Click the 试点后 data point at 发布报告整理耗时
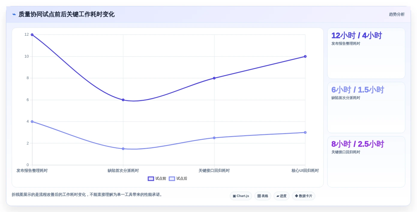The height and width of the screenshot is (212, 417). click(x=32, y=122)
